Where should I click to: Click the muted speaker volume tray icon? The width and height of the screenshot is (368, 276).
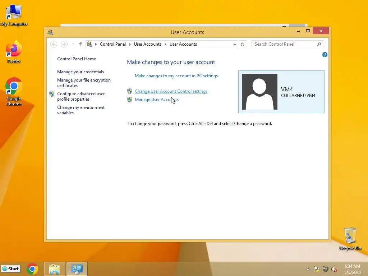tap(334, 269)
